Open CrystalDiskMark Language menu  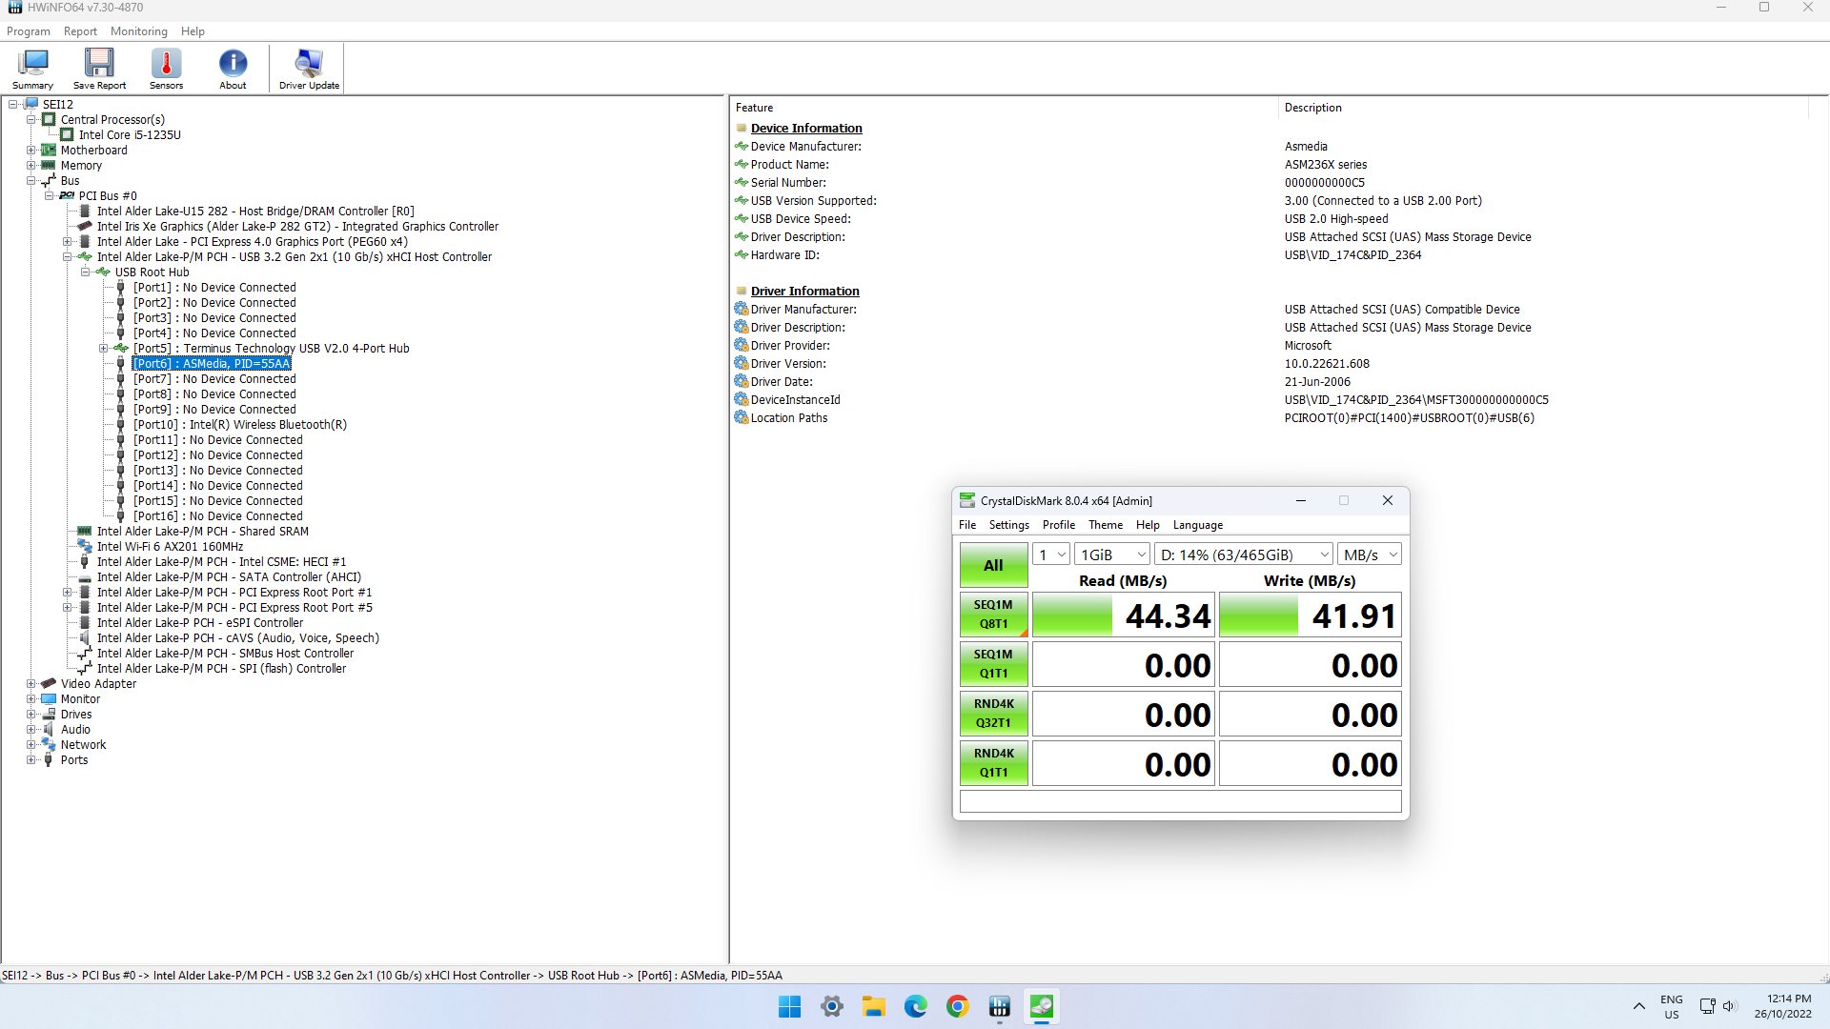pos(1197,525)
